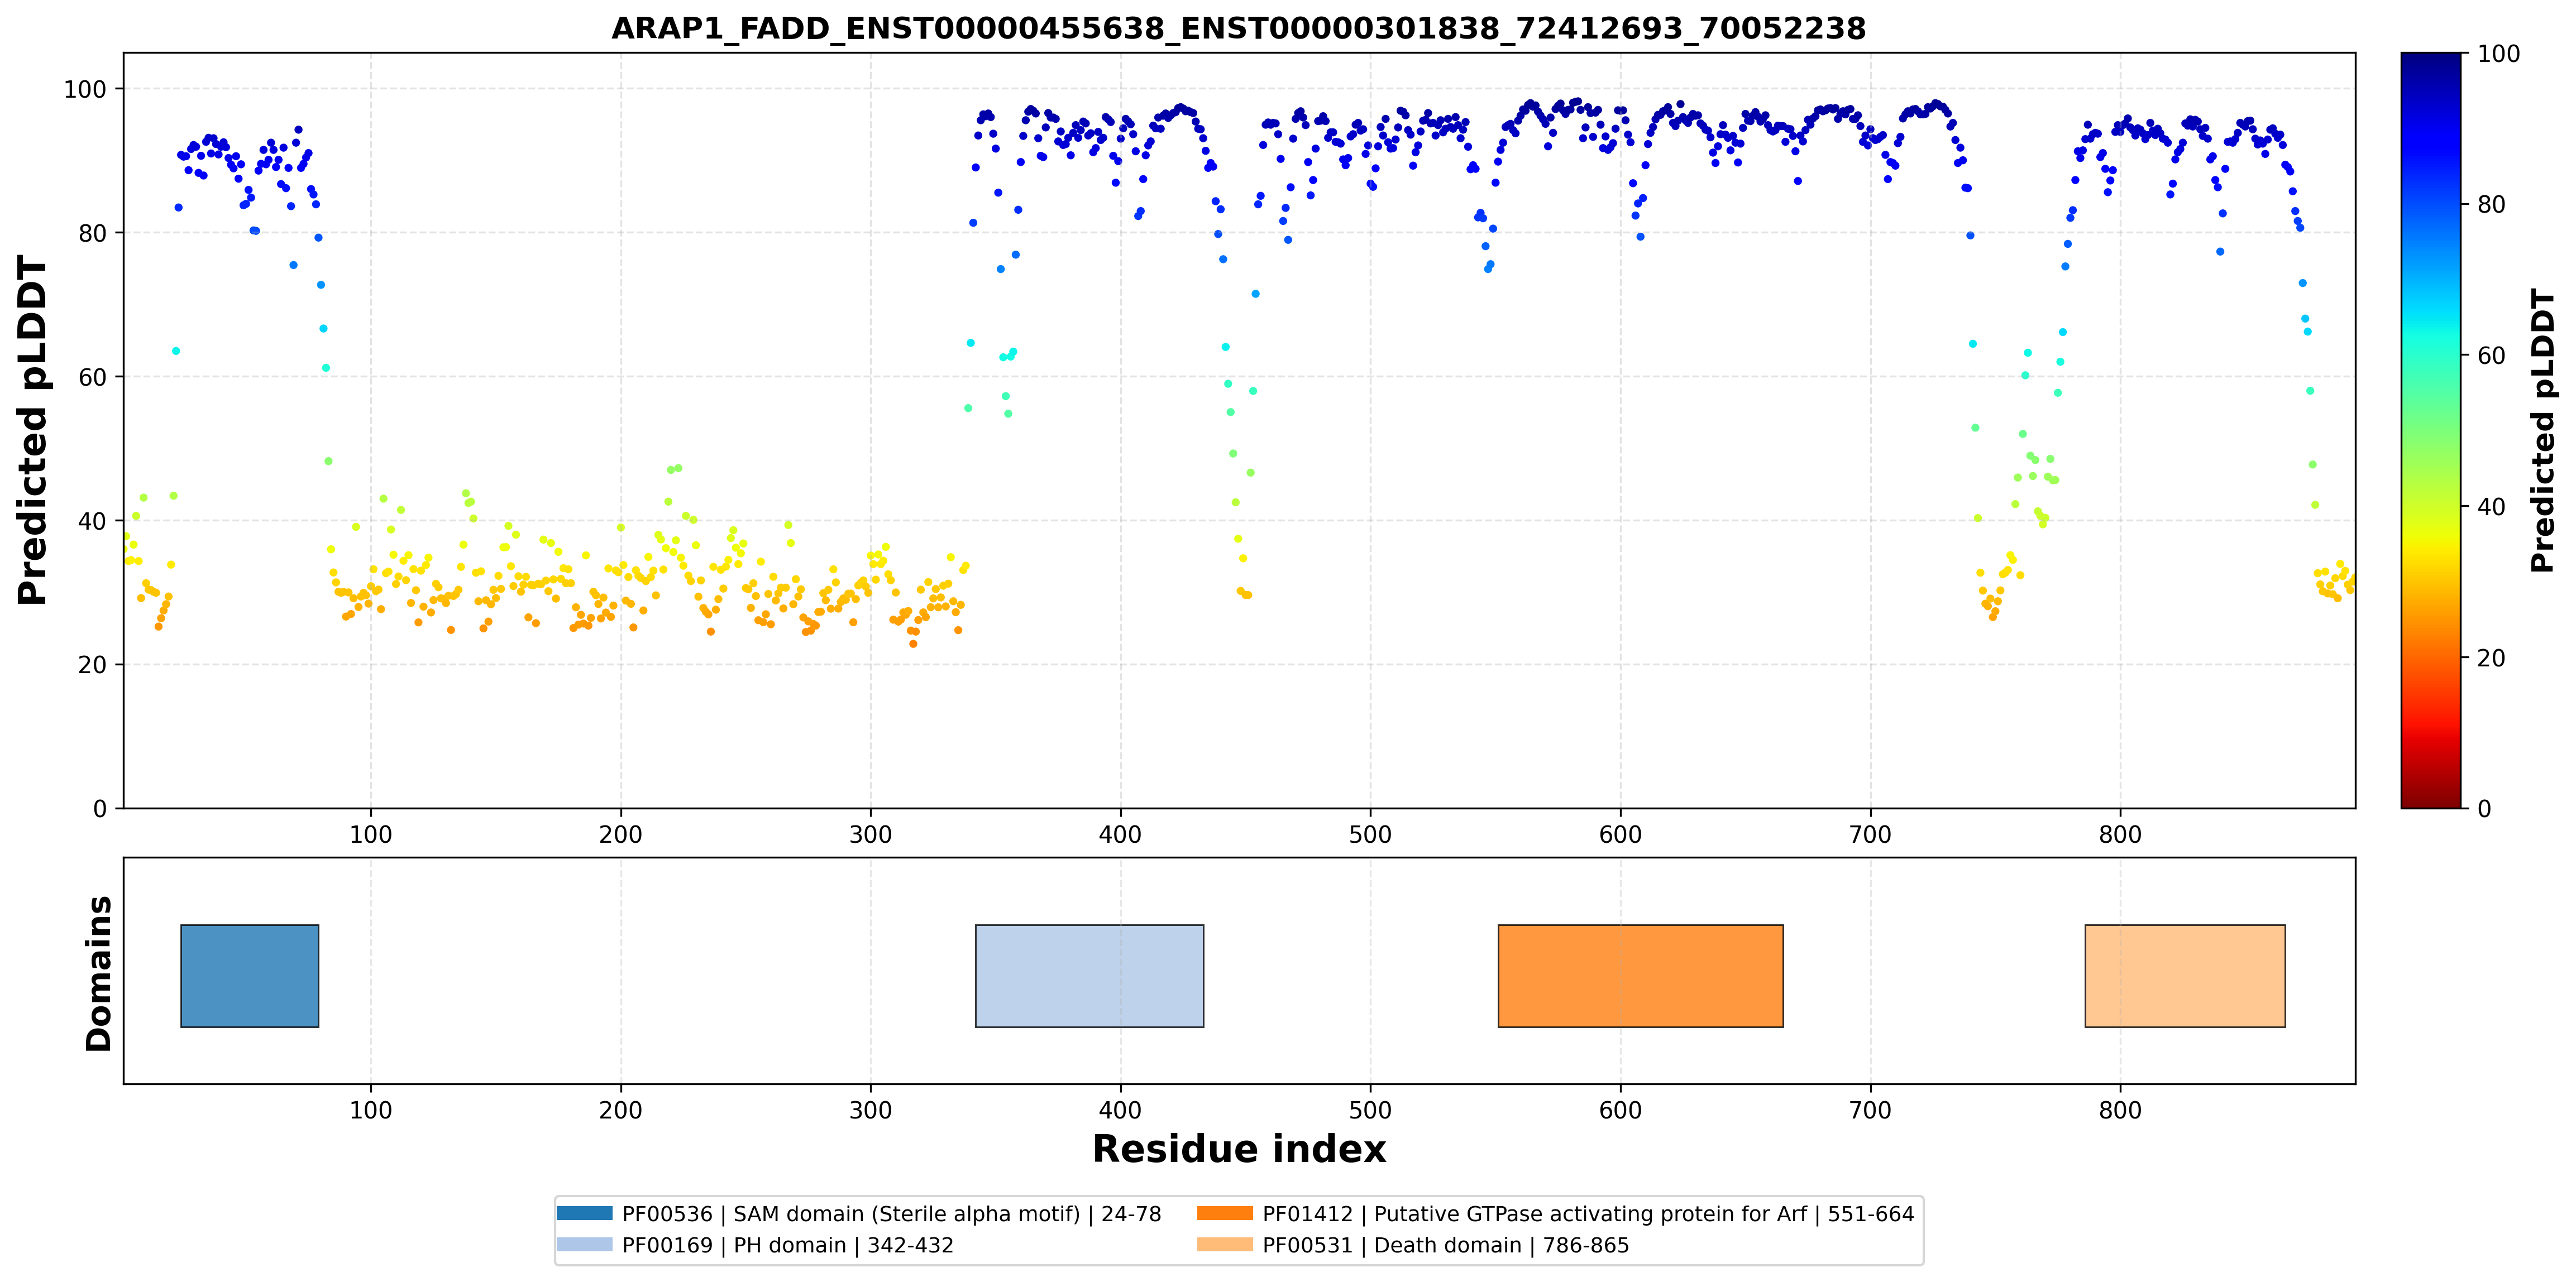Screen dimensions: 2576x1282
Task: Click the vertical pLDDT colorbar
Action: (2431, 431)
